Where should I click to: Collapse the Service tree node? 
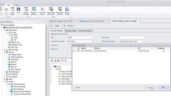[5, 52]
